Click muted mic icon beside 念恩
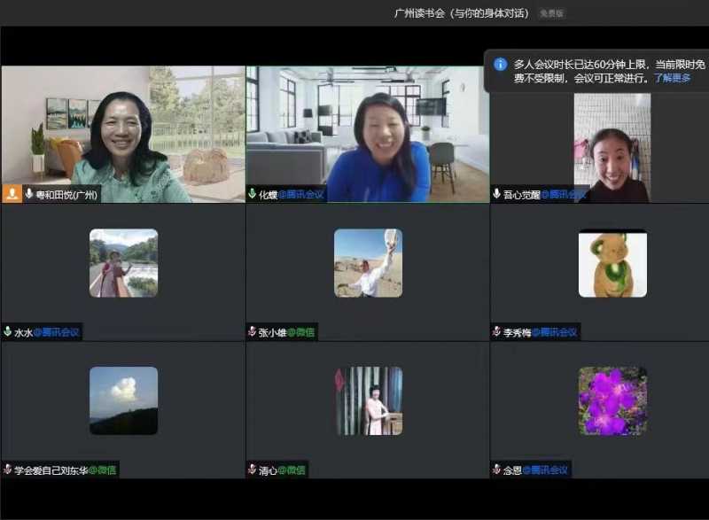The image size is (709, 520). [497, 470]
